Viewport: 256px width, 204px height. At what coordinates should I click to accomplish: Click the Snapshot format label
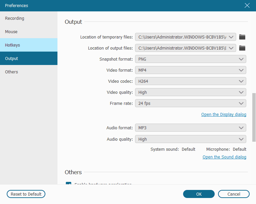pyautogui.click(x=116, y=59)
